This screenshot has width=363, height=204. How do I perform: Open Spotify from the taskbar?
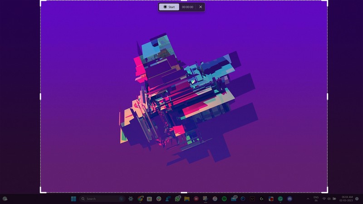coord(224,199)
